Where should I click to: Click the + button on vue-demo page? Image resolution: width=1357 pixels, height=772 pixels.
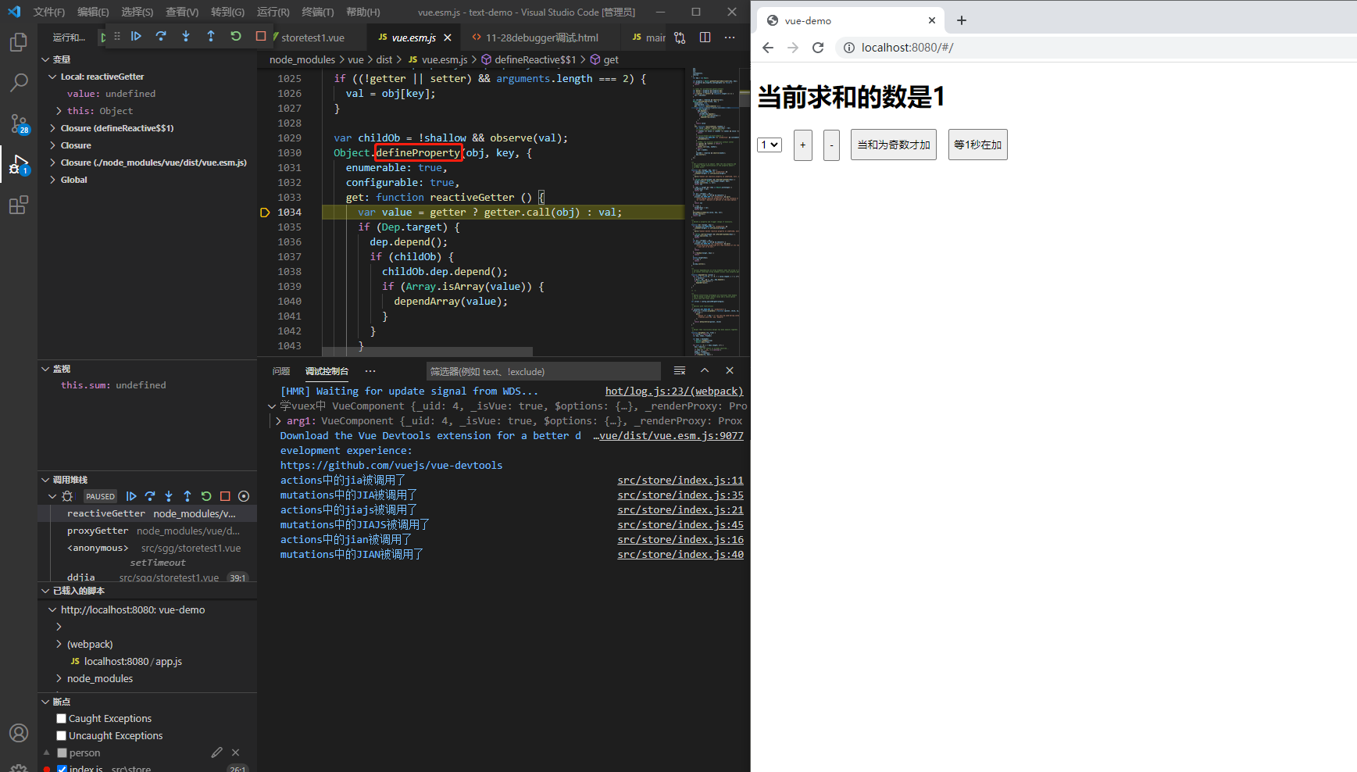[x=803, y=145]
